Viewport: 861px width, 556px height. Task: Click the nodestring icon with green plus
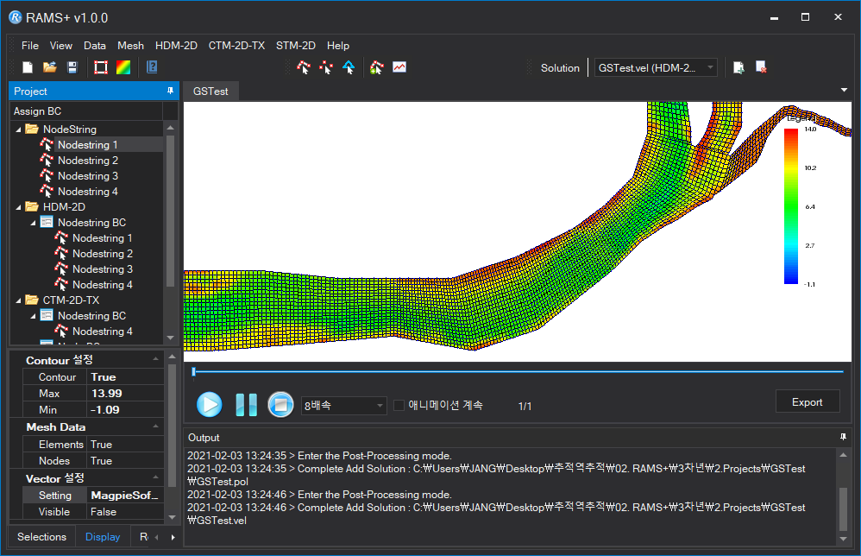tap(377, 67)
